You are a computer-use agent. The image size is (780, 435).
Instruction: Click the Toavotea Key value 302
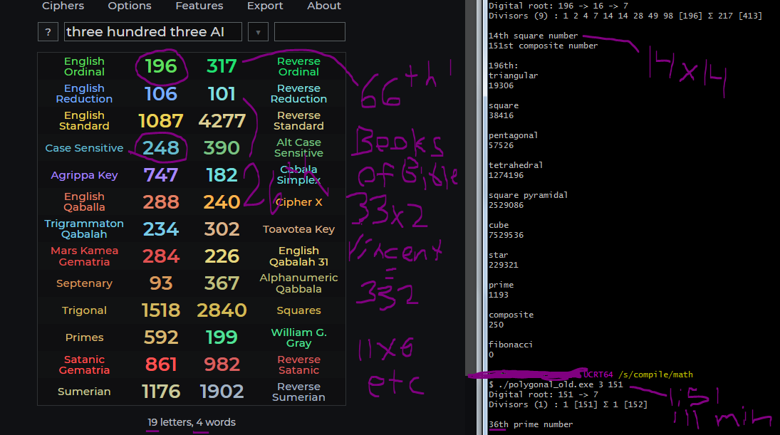(222, 229)
